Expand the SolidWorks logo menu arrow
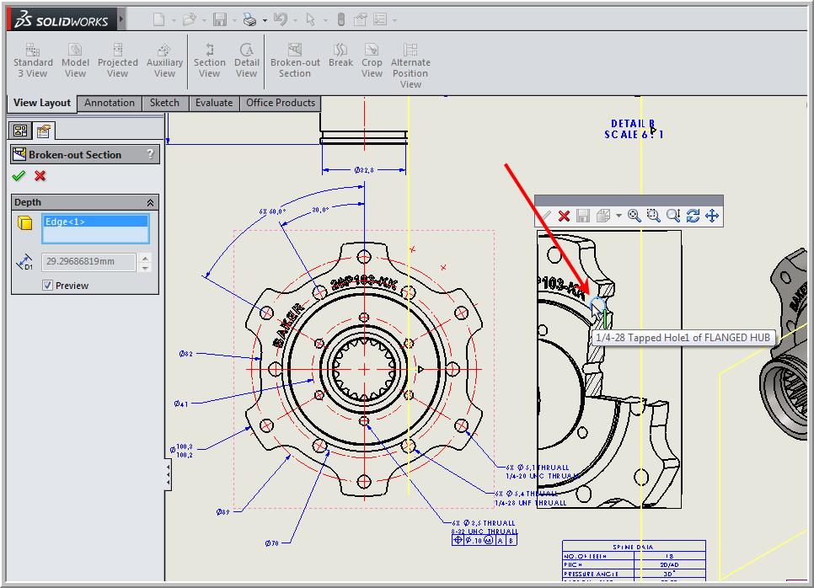Image resolution: width=814 pixels, height=588 pixels. (121, 19)
